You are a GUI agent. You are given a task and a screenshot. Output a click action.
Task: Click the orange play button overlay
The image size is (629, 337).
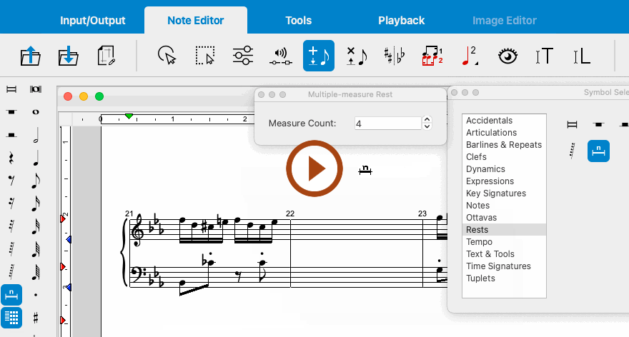pos(315,169)
